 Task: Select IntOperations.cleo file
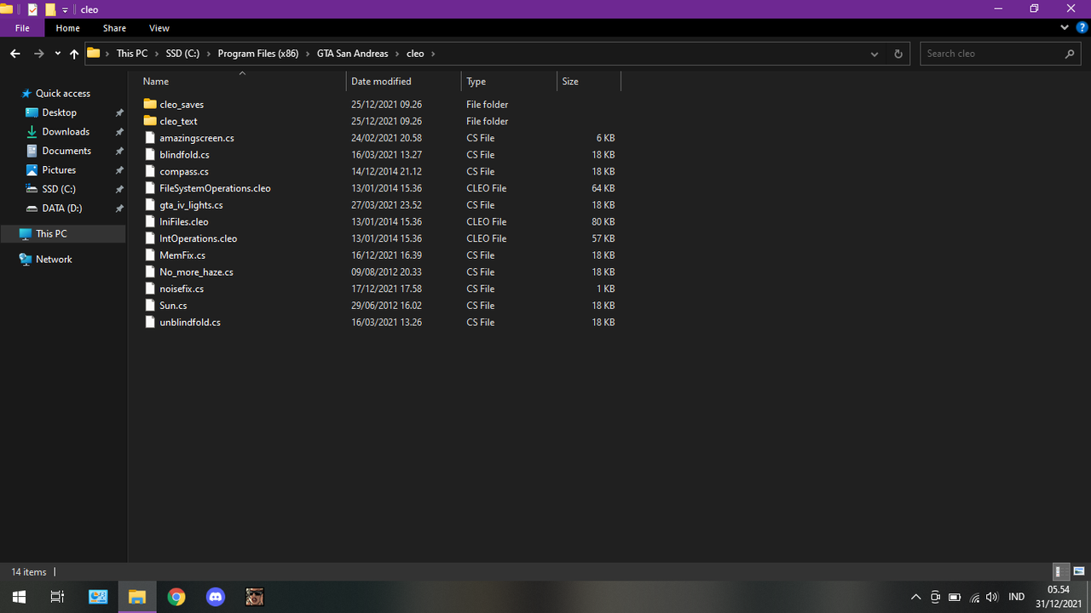[198, 238]
